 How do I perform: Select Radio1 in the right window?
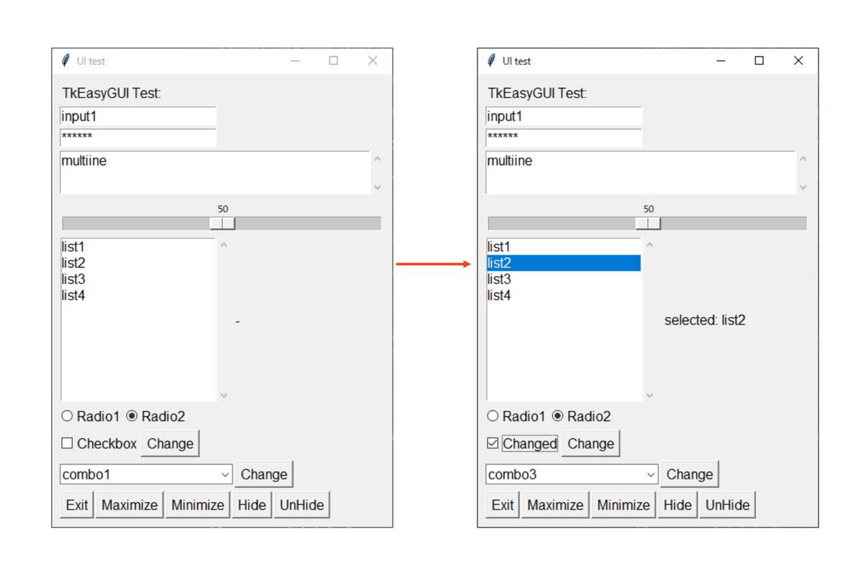(x=516, y=416)
